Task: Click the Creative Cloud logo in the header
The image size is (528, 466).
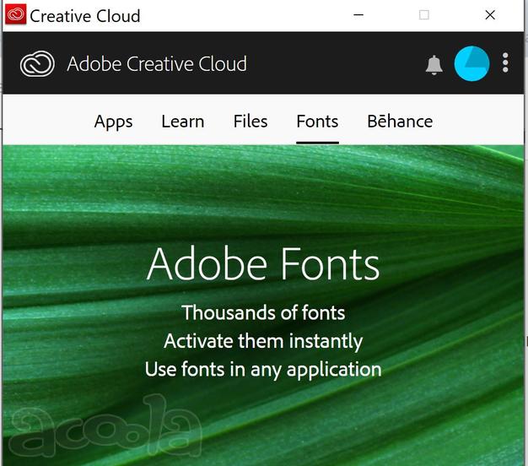Action: (x=37, y=63)
